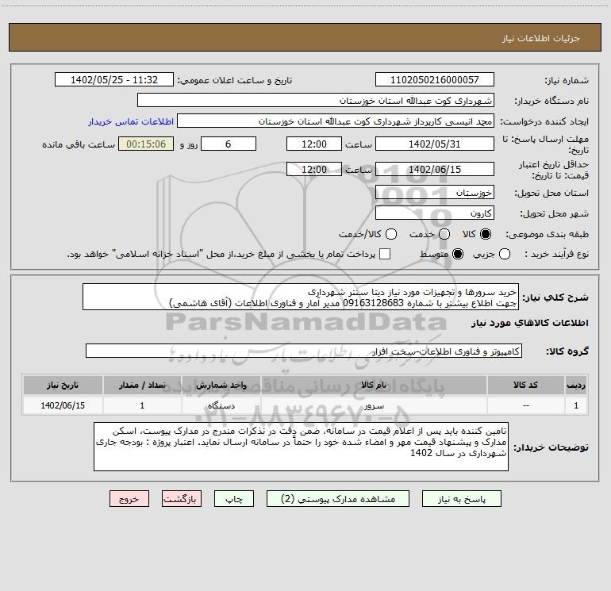
Task: Open اطلاعات تماس خریدار link
Action: pyautogui.click(x=131, y=121)
